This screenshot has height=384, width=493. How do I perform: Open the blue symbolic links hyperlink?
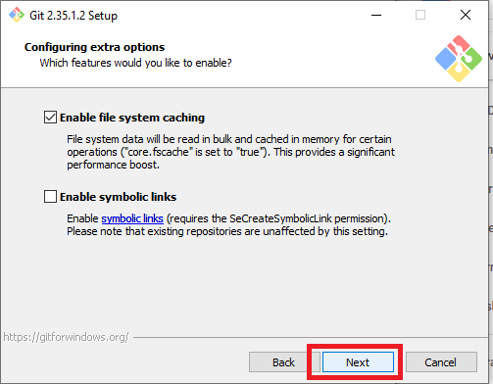click(132, 218)
